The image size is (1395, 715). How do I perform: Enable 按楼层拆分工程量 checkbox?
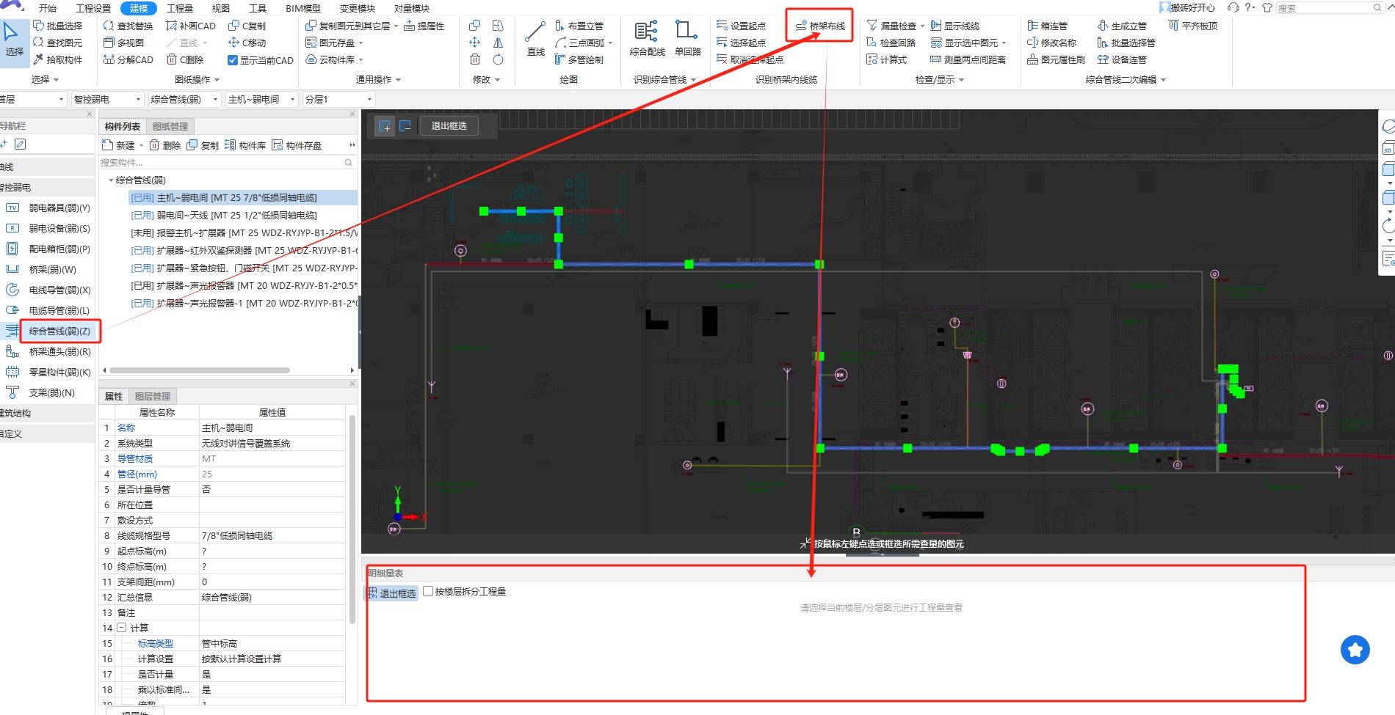point(428,591)
